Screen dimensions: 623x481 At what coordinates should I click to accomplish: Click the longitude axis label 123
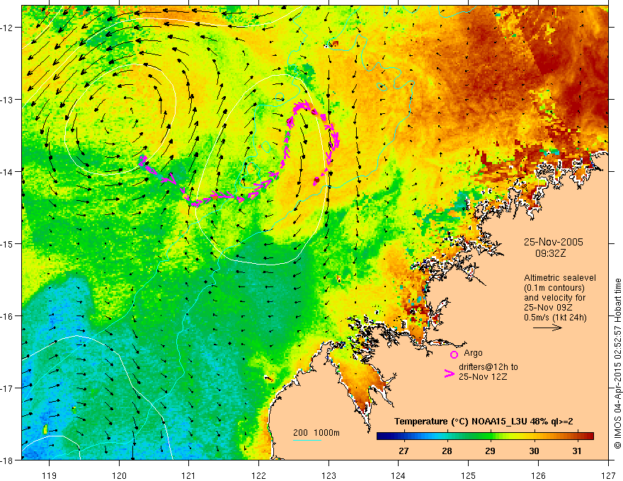pyautogui.click(x=328, y=475)
